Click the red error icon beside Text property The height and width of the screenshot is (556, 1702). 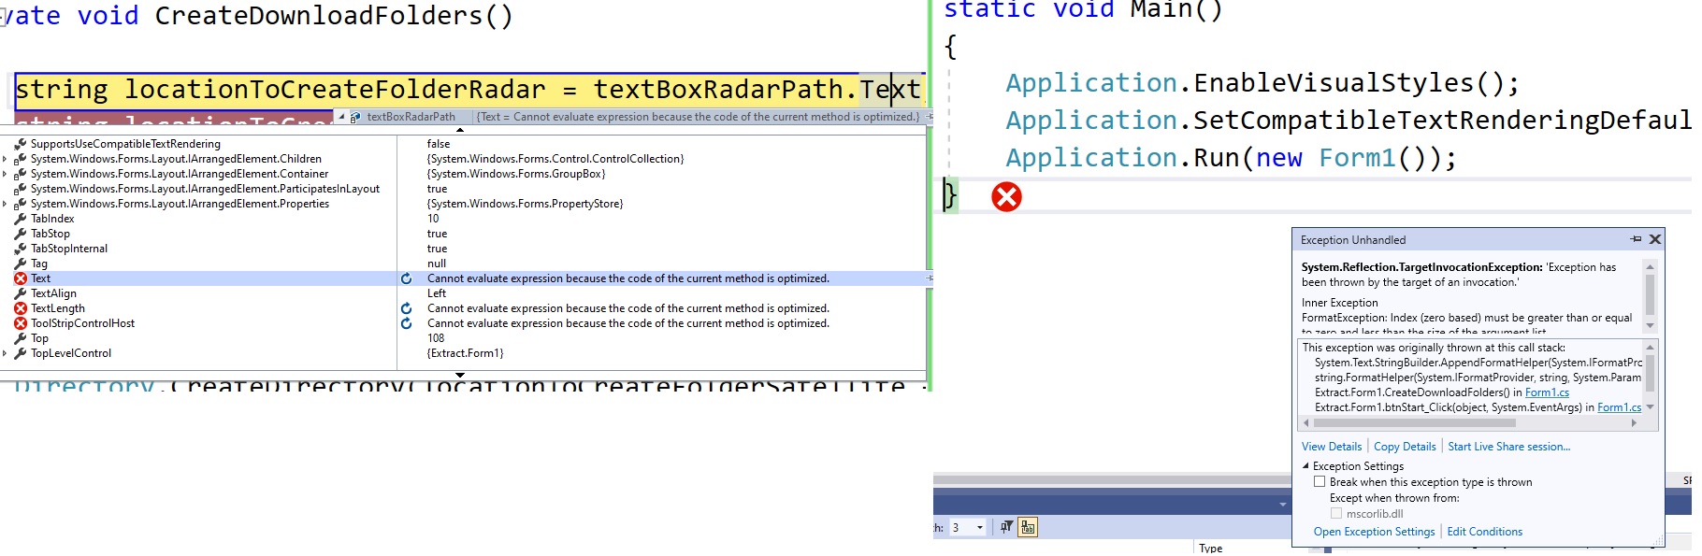pyautogui.click(x=21, y=278)
